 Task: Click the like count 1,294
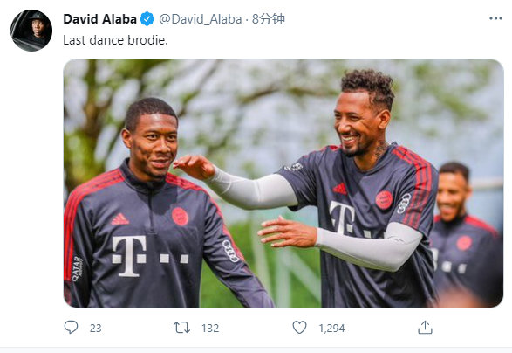(331, 329)
